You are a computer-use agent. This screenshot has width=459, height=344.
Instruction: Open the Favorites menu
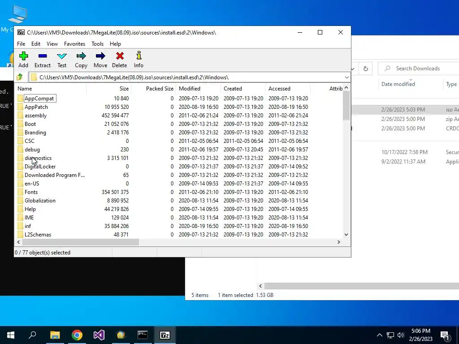pos(75,44)
